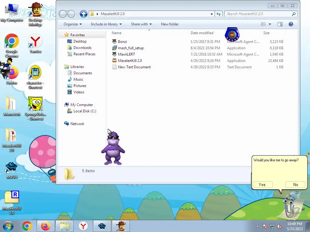Click New folder toolbar button
Image resolution: width=310 pixels, height=232 pixels.
(170, 24)
